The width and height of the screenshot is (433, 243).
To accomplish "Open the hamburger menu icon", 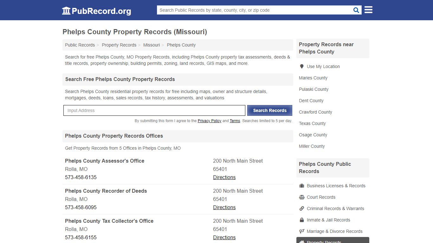I will 368,10.
